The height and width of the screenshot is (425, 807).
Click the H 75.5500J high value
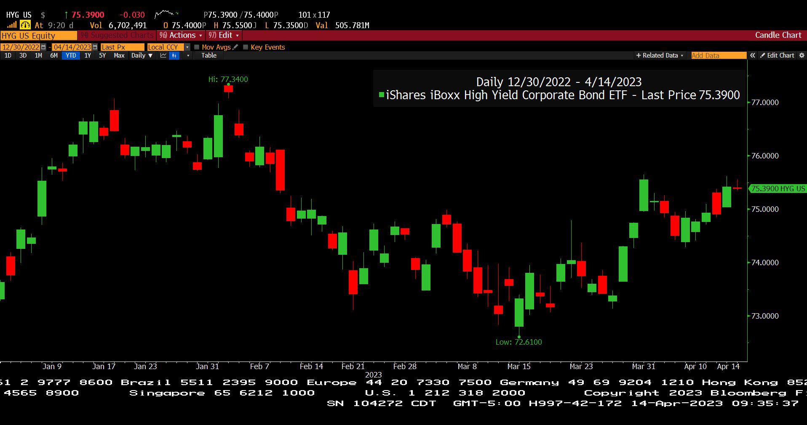tap(235, 25)
